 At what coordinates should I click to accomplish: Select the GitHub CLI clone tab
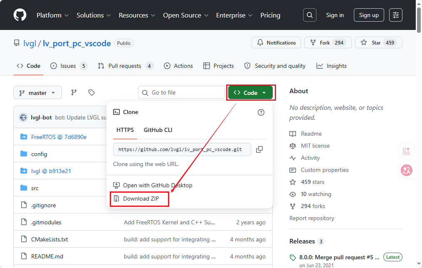pos(158,130)
